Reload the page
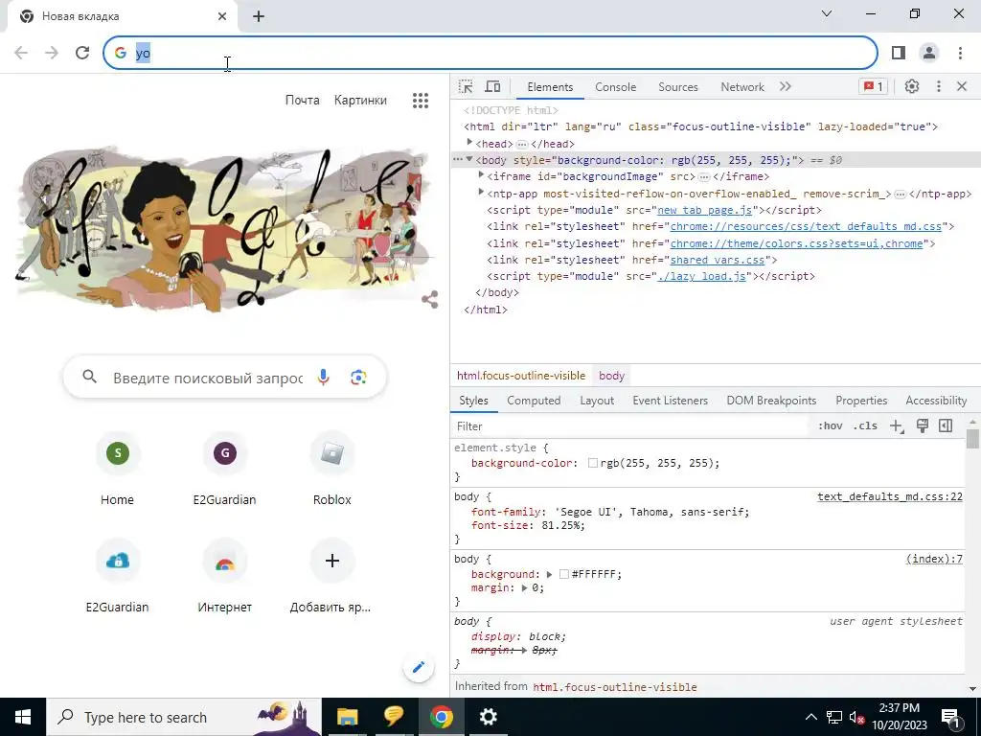The width and height of the screenshot is (981, 736). point(82,53)
